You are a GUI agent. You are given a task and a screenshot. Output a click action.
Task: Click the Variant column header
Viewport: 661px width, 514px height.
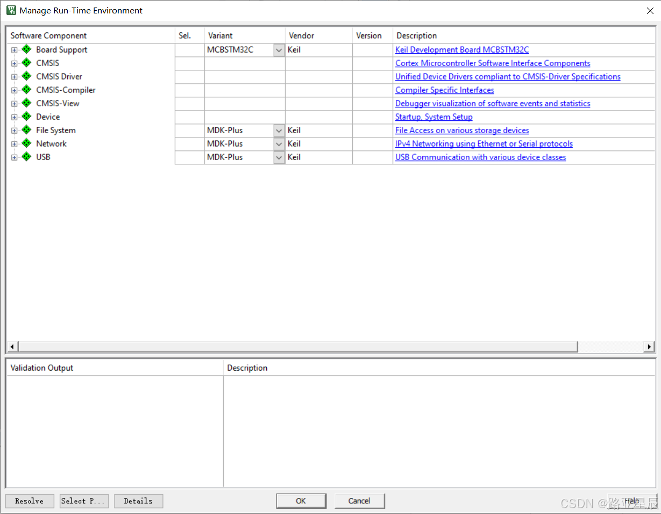[245, 35]
